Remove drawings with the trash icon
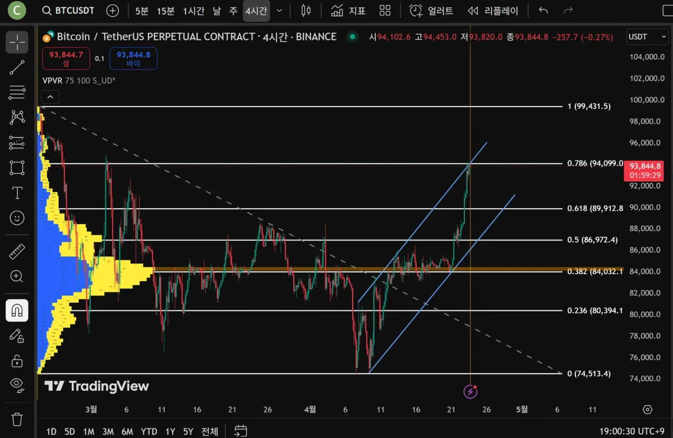This screenshot has height=438, width=673. point(17,419)
